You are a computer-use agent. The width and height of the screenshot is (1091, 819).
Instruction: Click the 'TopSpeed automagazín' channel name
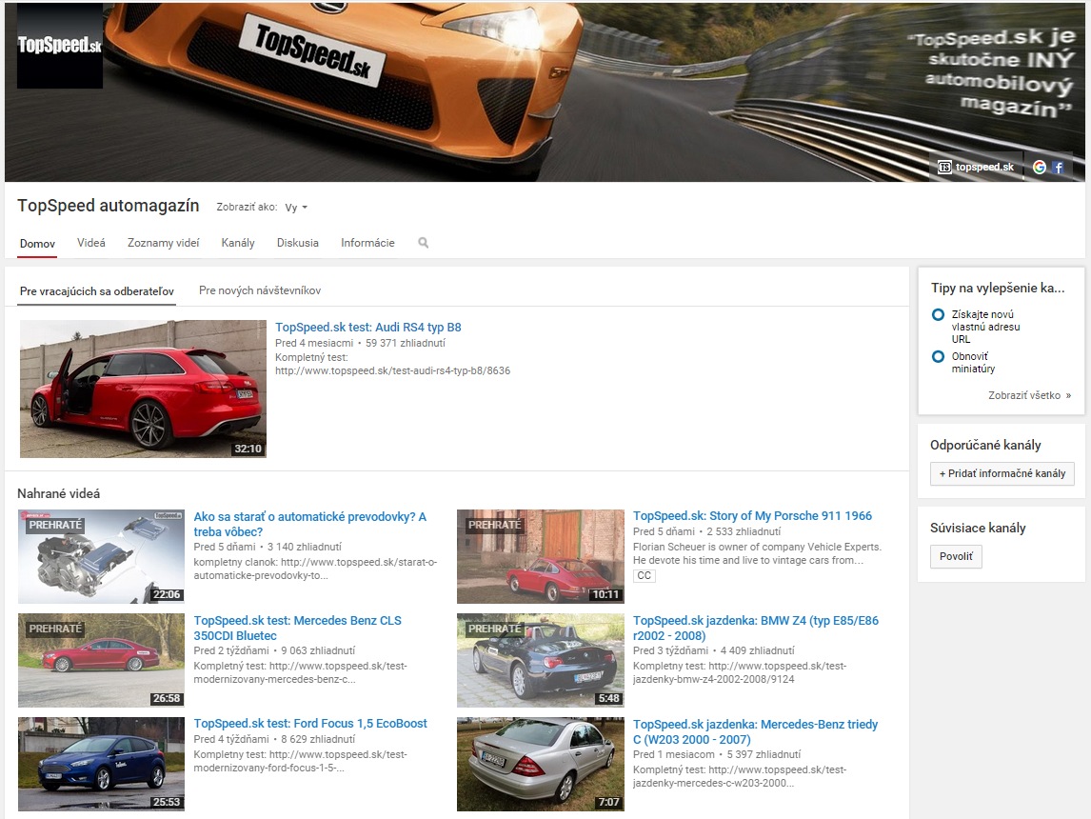[108, 206]
